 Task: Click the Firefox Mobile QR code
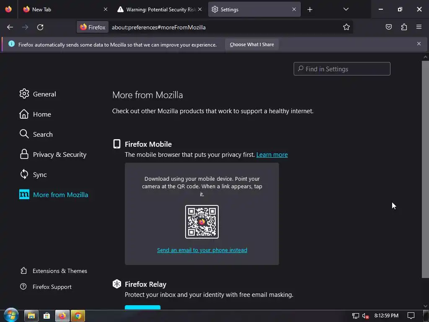202,222
